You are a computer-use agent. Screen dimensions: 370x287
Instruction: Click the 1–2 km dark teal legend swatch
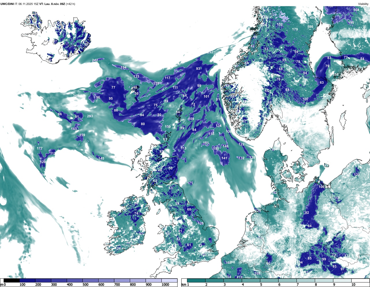point(196,280)
